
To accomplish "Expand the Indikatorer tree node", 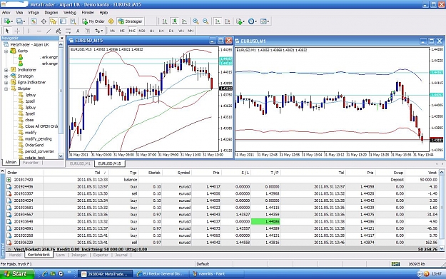I will tap(6, 70).
